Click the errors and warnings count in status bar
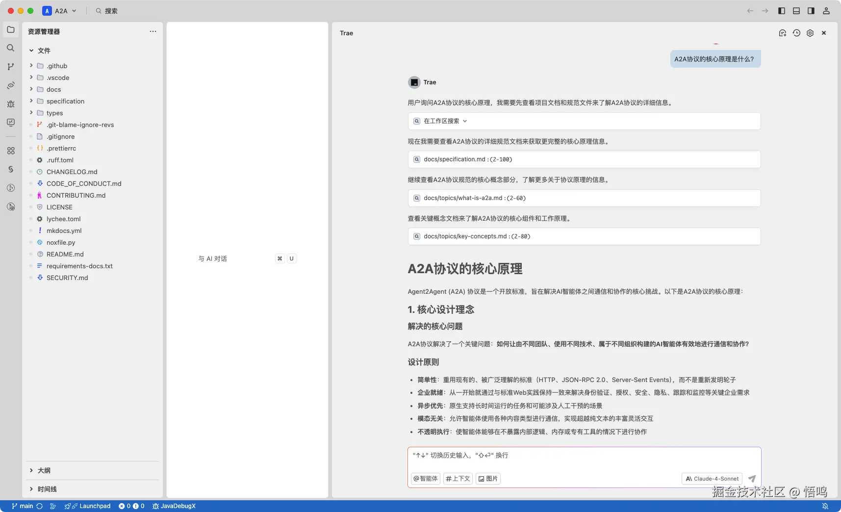The width and height of the screenshot is (841, 512). coord(131,506)
